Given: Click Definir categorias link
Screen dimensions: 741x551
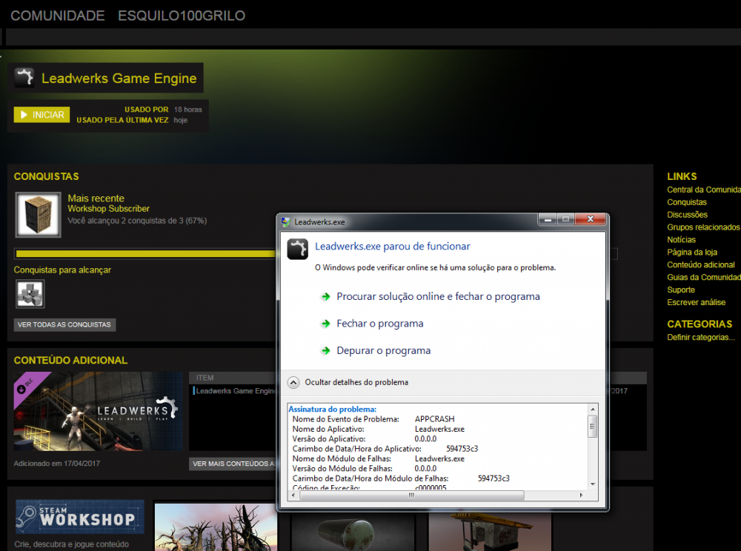Looking at the screenshot, I should [701, 337].
